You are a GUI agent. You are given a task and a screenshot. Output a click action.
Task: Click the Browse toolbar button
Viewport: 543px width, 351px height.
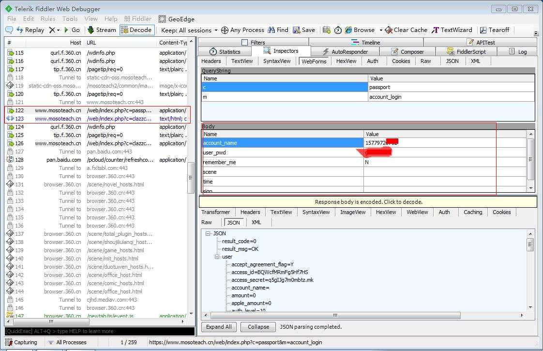tap(360, 30)
